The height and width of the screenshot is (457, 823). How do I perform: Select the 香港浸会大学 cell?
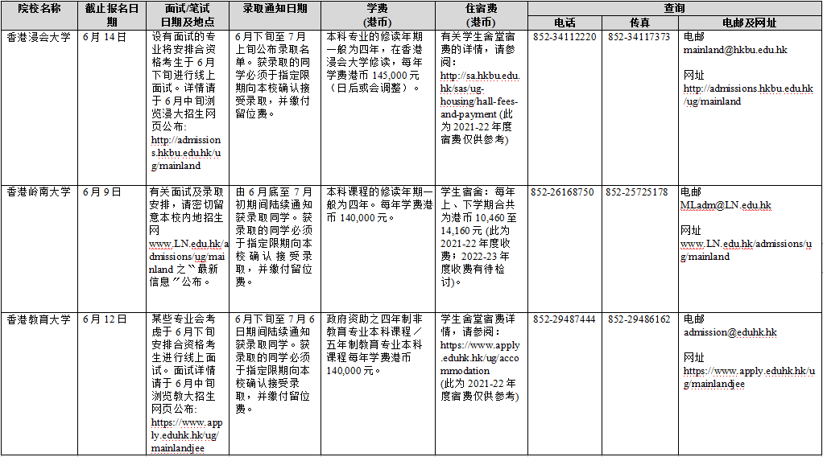(x=38, y=37)
